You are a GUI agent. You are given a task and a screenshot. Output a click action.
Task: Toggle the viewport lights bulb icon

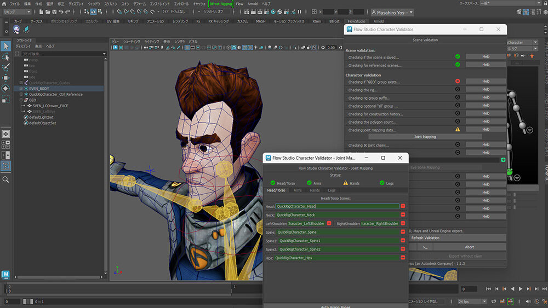[x=256, y=48]
